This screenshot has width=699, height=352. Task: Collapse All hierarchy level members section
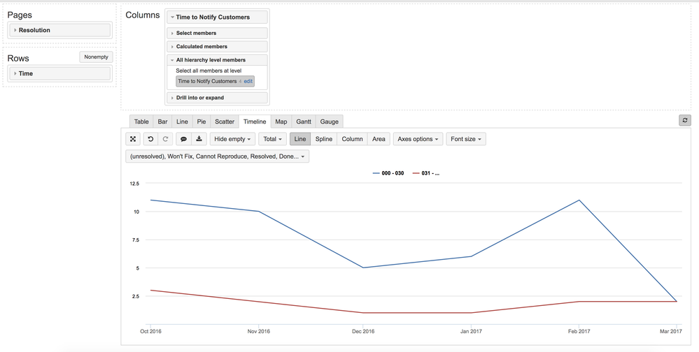coord(217,59)
